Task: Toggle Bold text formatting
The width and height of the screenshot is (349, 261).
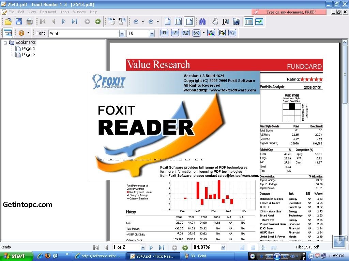Action: pos(165,33)
